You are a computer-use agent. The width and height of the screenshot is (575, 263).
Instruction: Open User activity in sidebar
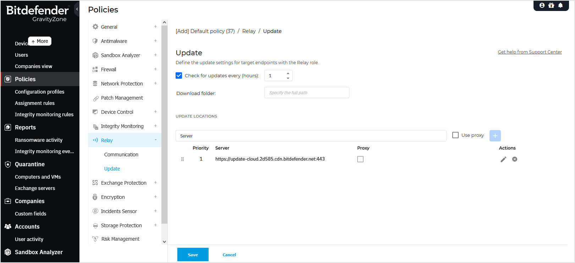[29, 239]
